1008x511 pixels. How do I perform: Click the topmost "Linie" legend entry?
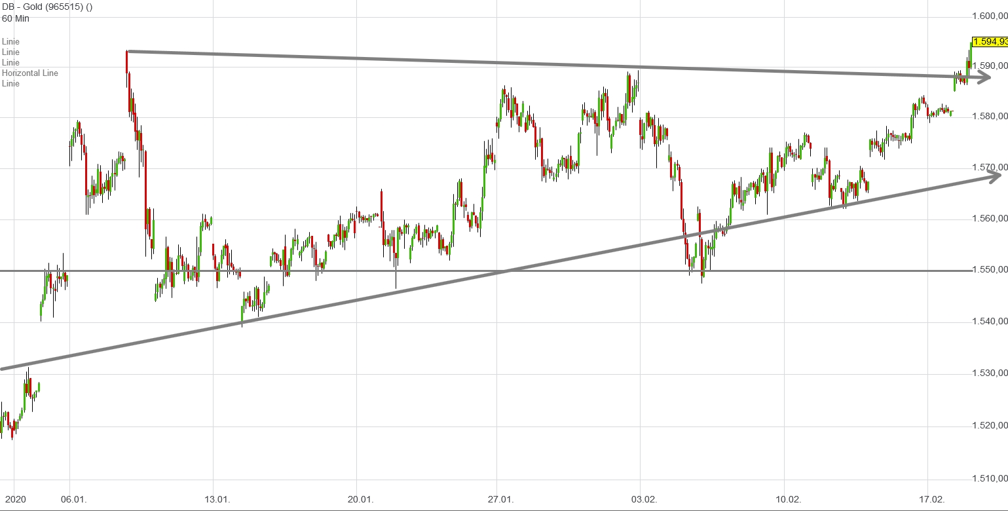[10, 42]
